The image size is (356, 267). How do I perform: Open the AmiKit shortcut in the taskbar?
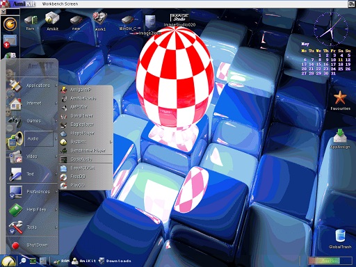[83, 261]
